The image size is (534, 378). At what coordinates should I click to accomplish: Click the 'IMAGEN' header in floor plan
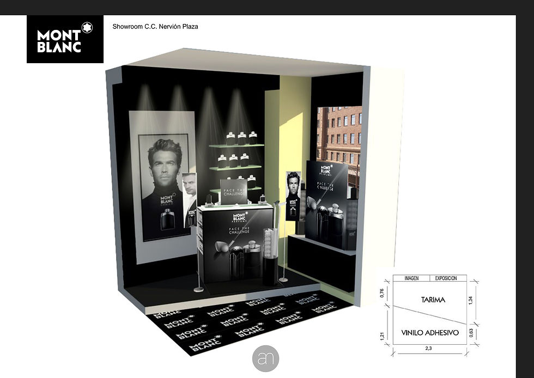tap(411, 278)
